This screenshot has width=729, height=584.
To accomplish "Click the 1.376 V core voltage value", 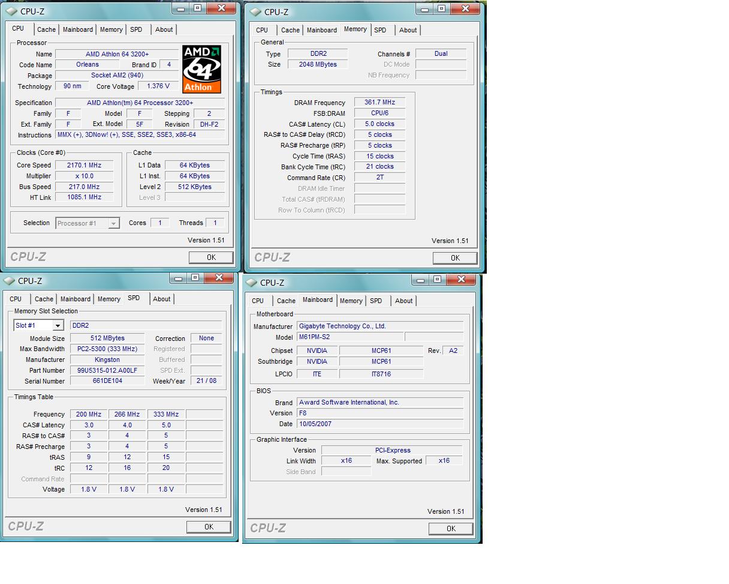I will (158, 86).
